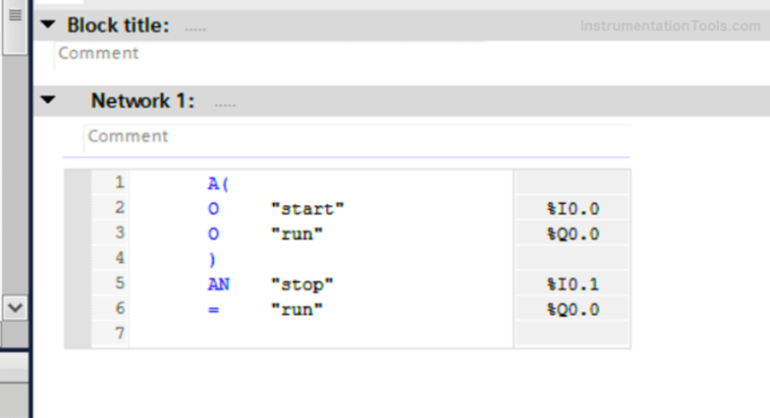Select the "start" operand on line 2
Viewport: 770px width, 418px height.
tap(307, 209)
